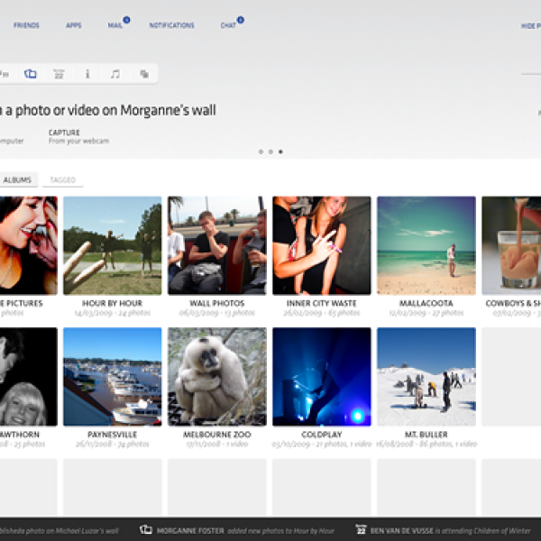
Task: Select the first carousel page dot
Action: (261, 151)
